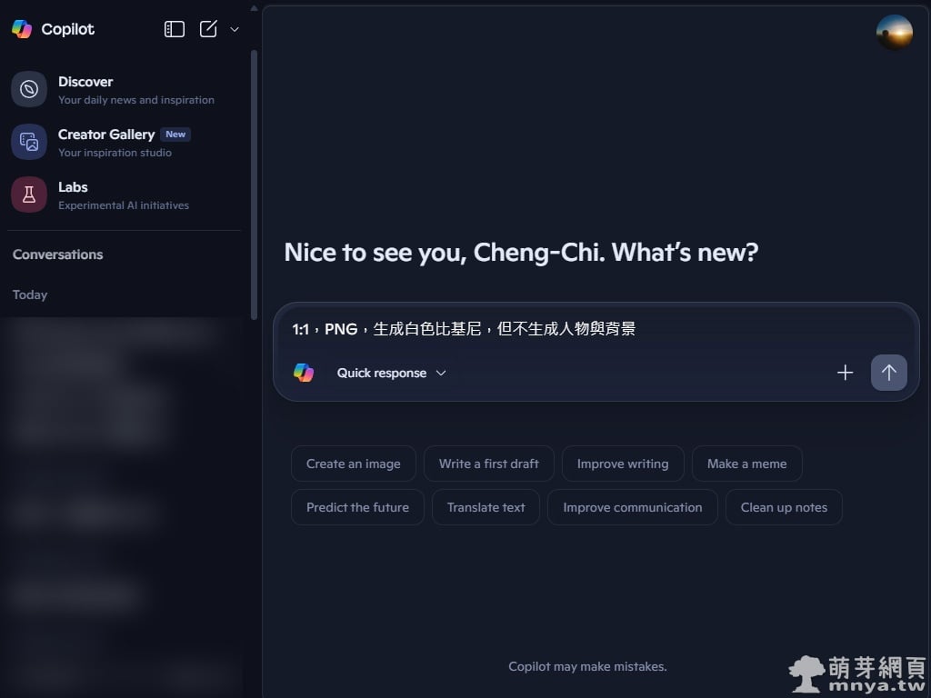Choose the Make a meme suggestion
This screenshot has width=931, height=698.
(x=747, y=464)
